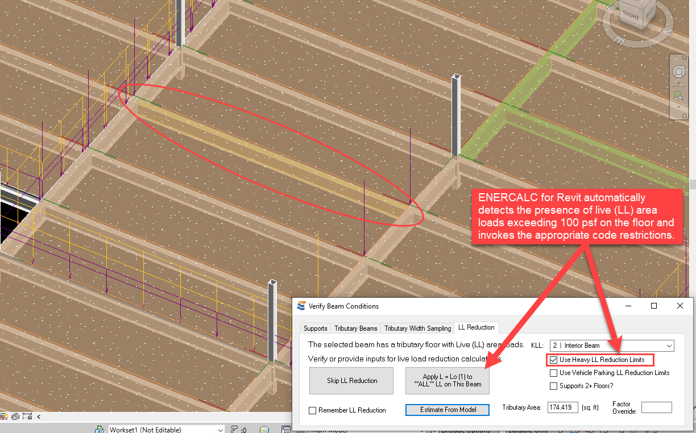Image resolution: width=696 pixels, height=433 pixels.
Task: Switch to the Supports tab
Action: tap(315, 328)
